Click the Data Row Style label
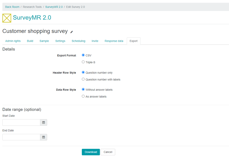Screen dimensions: 229x160 point(66,90)
